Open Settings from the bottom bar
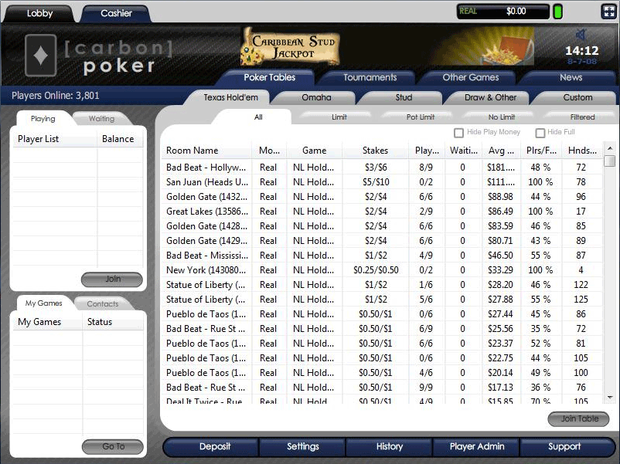The image size is (620, 464). [x=302, y=446]
